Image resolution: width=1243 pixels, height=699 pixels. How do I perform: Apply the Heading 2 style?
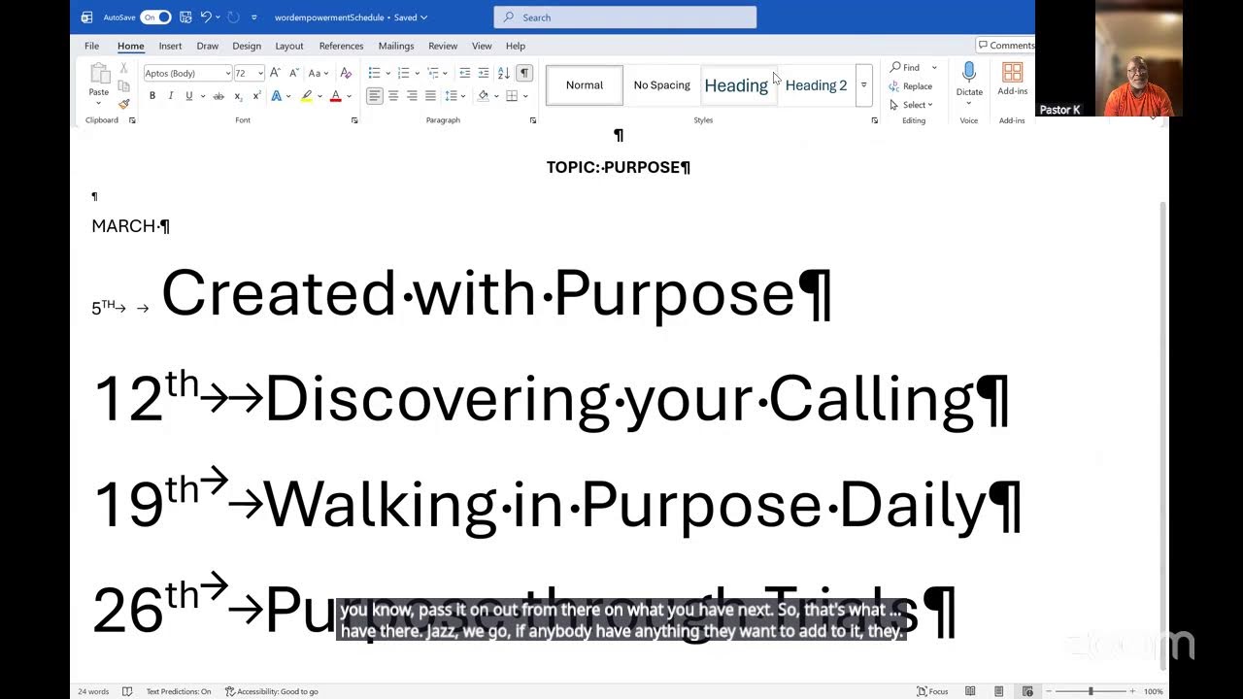(816, 85)
